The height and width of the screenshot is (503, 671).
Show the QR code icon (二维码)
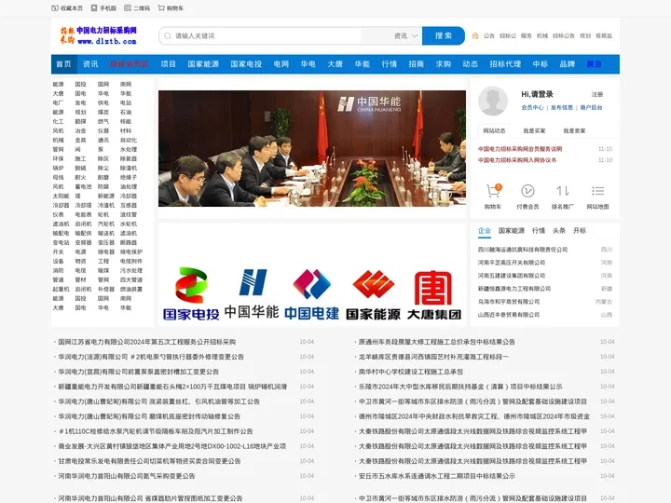(x=128, y=8)
